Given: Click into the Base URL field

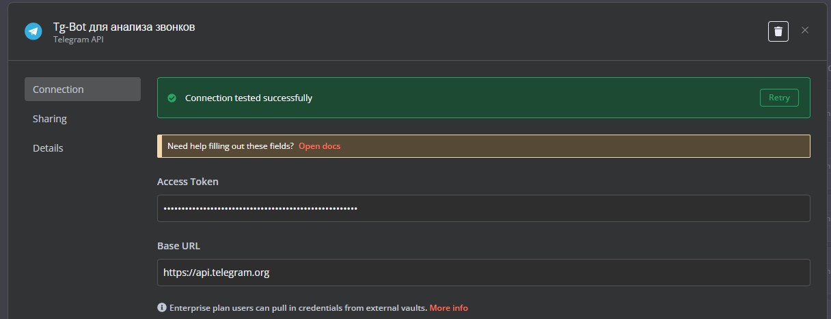Looking at the screenshot, I should (x=484, y=273).
